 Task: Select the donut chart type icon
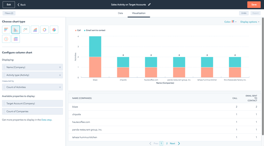(44, 30)
